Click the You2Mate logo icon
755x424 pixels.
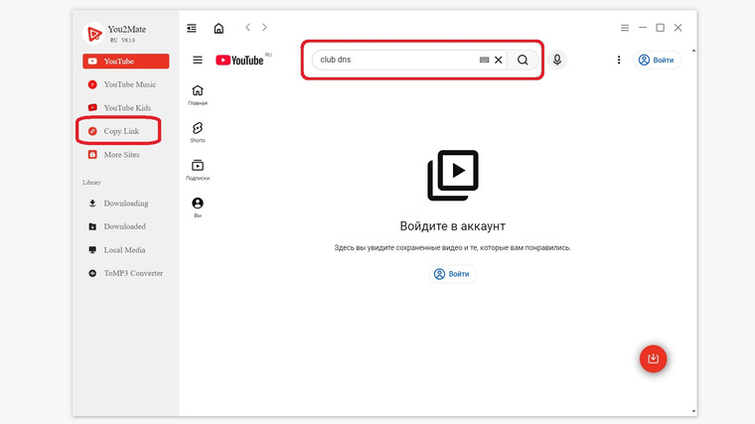point(93,34)
